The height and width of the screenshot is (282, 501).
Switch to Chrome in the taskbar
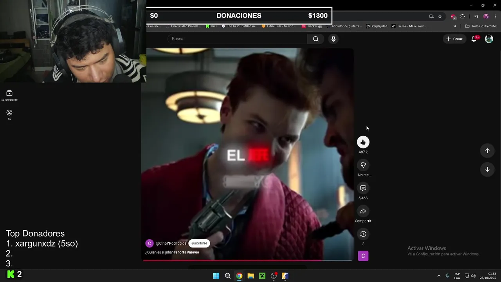pos(239,276)
